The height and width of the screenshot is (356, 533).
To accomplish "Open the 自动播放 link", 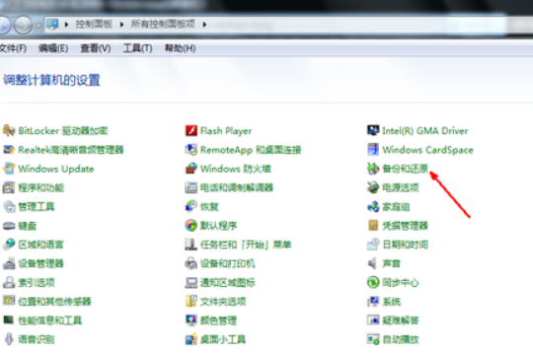I will point(401,339).
